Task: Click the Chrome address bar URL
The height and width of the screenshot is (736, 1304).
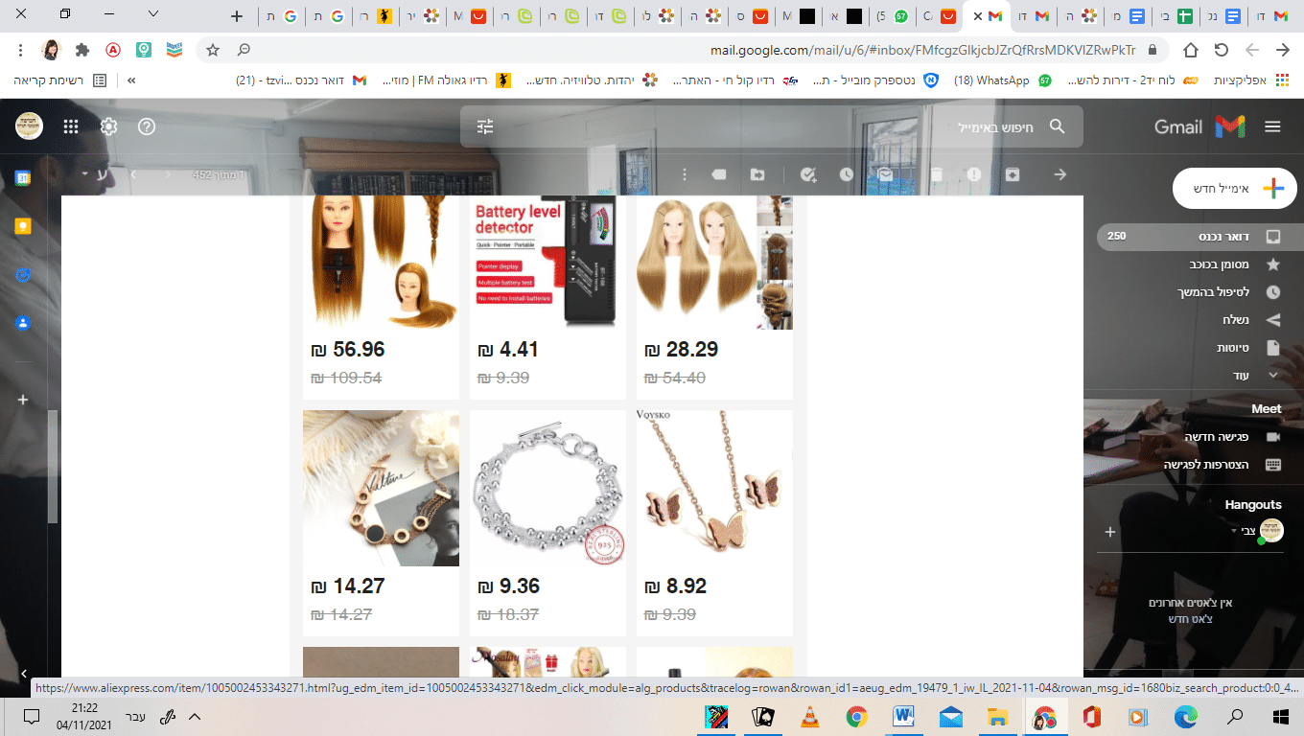Action: point(922,50)
